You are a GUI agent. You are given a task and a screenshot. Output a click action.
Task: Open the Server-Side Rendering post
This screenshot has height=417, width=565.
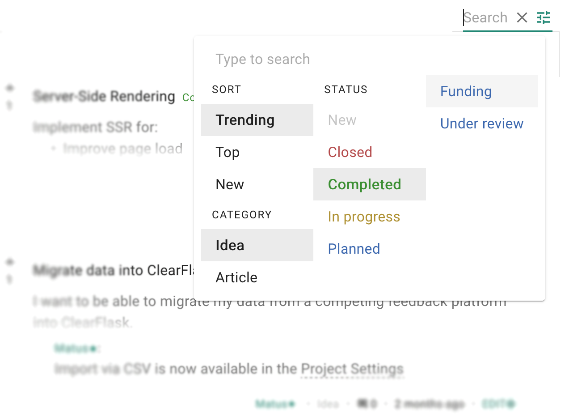[104, 96]
